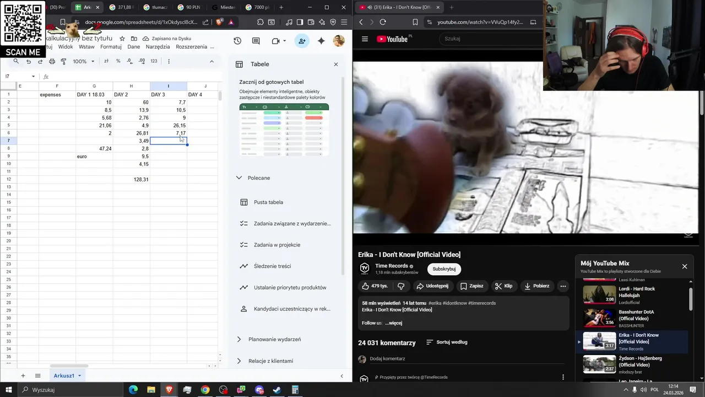705x397 pixels.
Task: Format cells as currency zł
Action: [x=106, y=61]
